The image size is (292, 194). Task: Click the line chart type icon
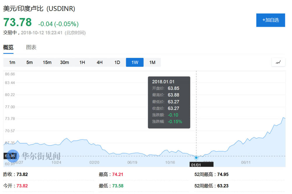point(278,62)
